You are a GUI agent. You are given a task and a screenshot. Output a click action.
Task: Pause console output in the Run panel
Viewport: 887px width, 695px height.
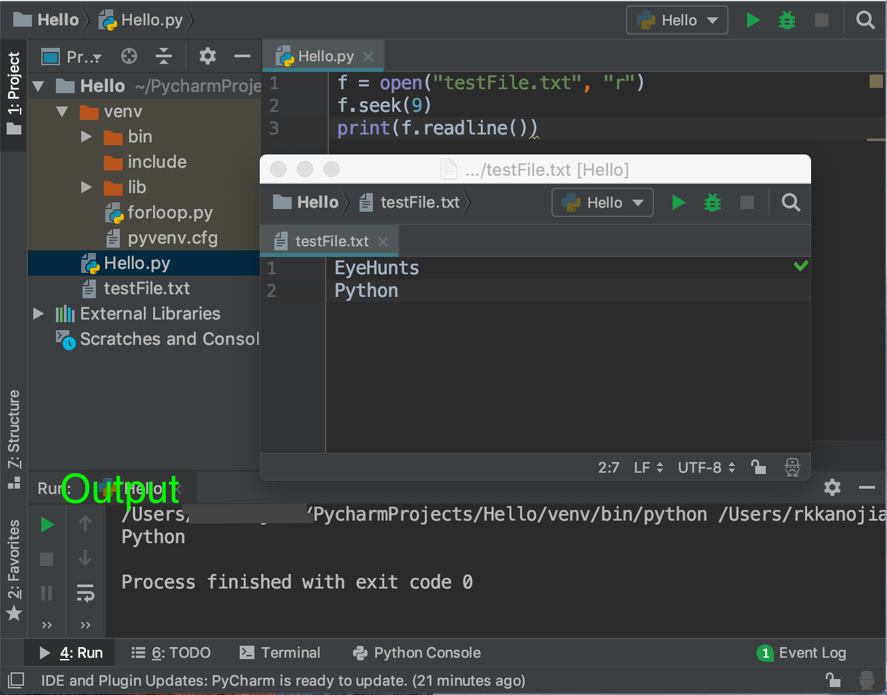pos(47,593)
